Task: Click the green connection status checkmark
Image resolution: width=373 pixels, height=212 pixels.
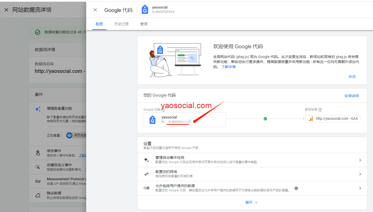Action: 265,119
